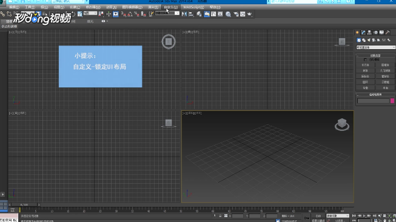Select the Helpers category icon
This screenshot has width=396, height=222.
378,40
